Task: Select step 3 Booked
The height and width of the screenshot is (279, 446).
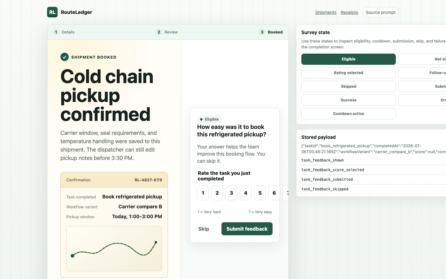Action: 271,32
